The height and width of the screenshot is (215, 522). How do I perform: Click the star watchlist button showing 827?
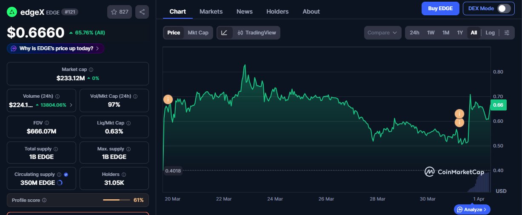120,12
